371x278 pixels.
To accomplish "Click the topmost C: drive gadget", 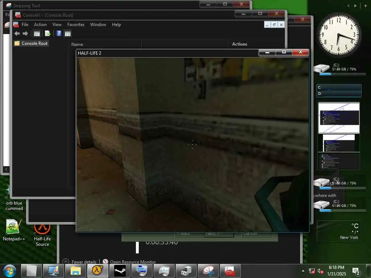I will [340, 69].
